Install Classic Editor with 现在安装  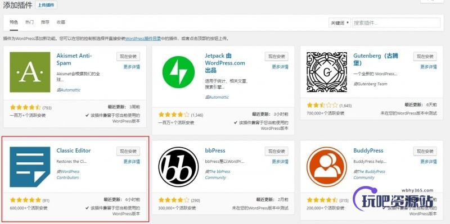pos(128,151)
